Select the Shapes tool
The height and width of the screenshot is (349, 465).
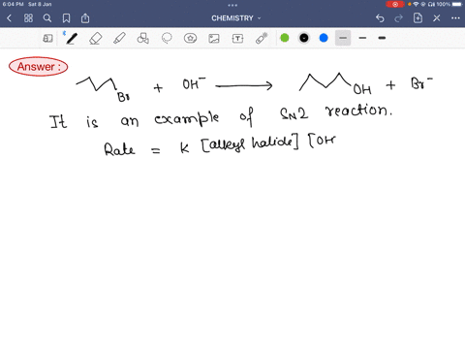pyautogui.click(x=143, y=39)
